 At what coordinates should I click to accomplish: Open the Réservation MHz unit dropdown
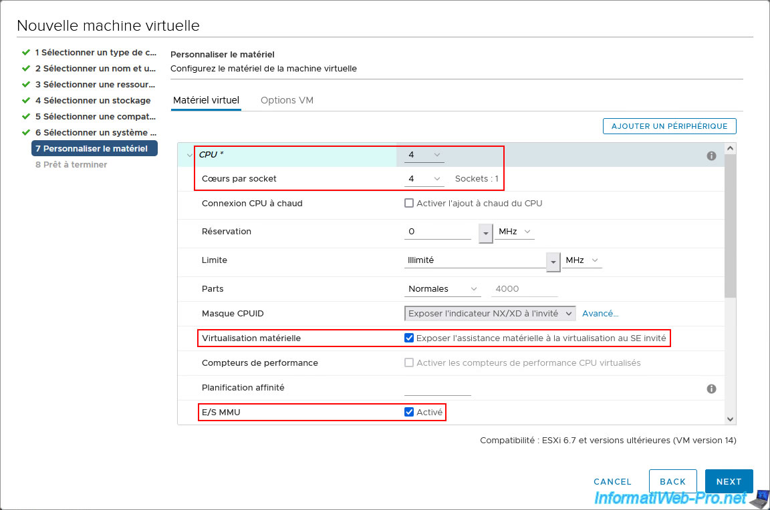(x=515, y=232)
